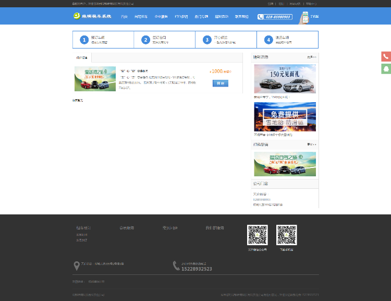This screenshot has height=301, width=391.
Task: Click the location pin icon in footer
Action: (x=77, y=266)
